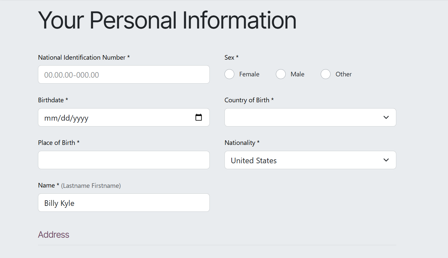Click the Nationality dropdown chevron arrow
Viewport: 448px width, 258px height.
click(386, 160)
